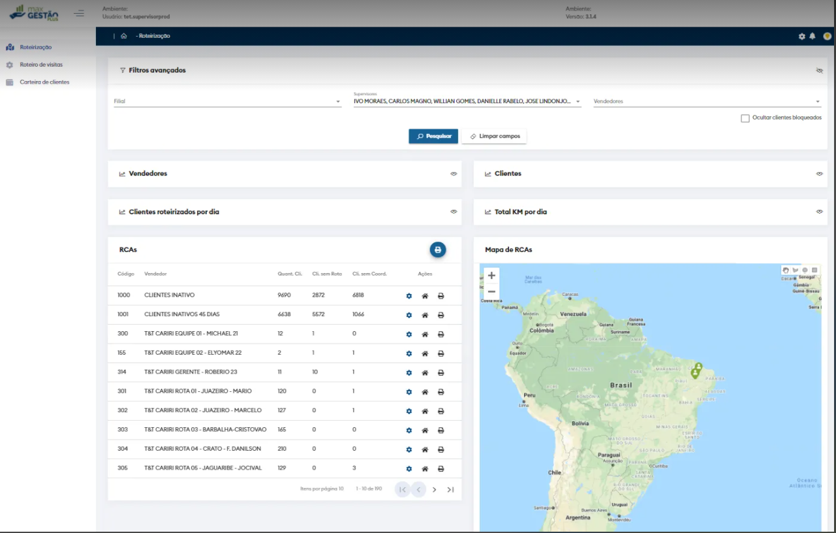Expand the Supervisores dropdown
The image size is (836, 533).
[578, 102]
